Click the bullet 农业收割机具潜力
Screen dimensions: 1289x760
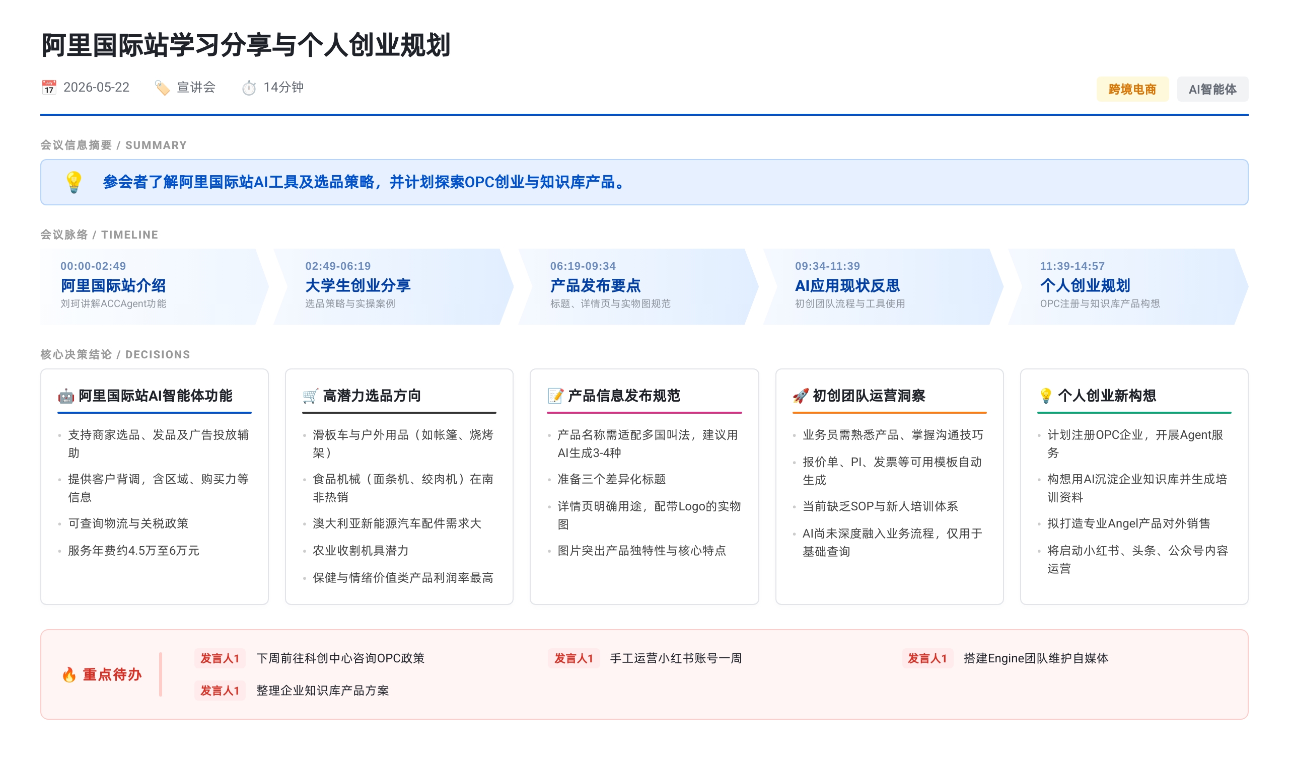click(x=361, y=551)
